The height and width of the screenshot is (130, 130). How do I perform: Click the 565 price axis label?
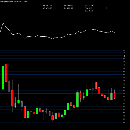tap(124, 81)
